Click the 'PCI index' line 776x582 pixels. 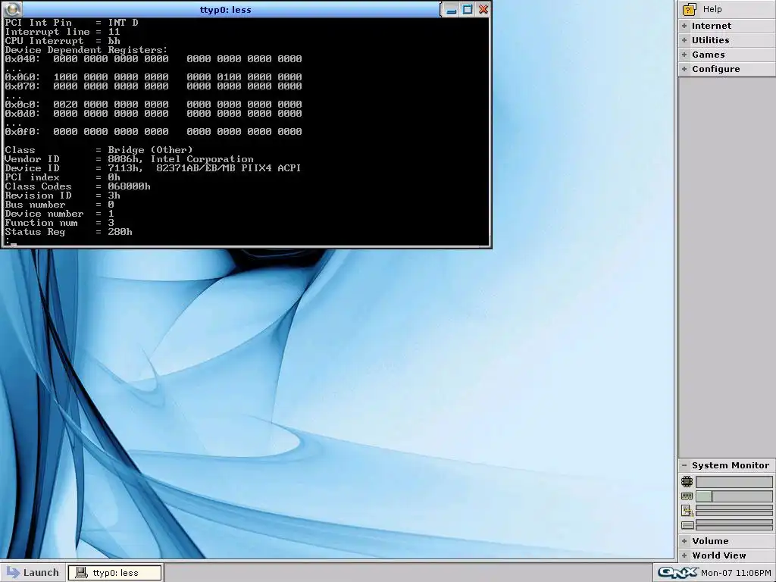(62, 177)
